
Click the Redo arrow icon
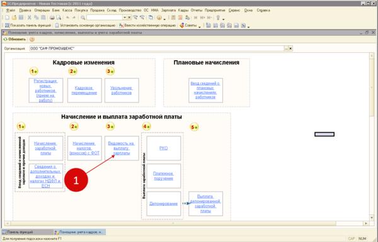tap(74, 18)
